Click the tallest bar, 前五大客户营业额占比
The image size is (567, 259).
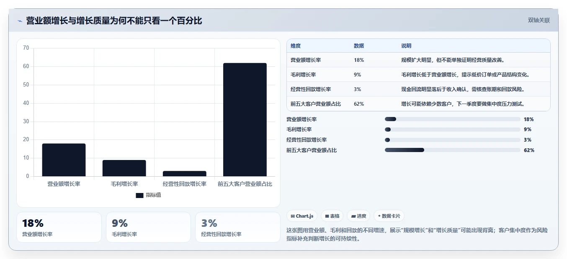pyautogui.click(x=245, y=119)
